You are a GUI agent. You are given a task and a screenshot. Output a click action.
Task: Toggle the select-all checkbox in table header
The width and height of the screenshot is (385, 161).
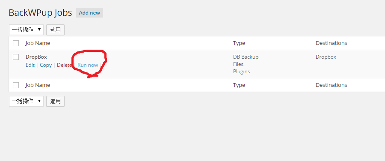16,43
